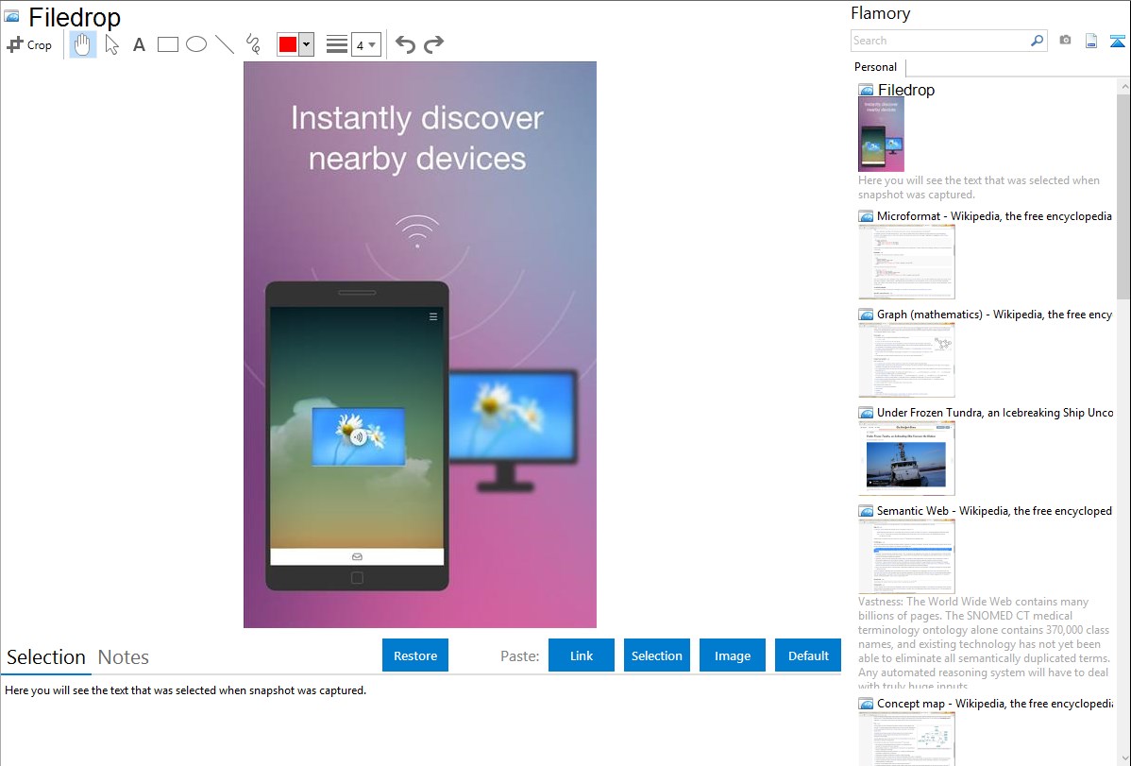Click the line thickness icon
This screenshot has width=1131, height=766.
pos(337,44)
